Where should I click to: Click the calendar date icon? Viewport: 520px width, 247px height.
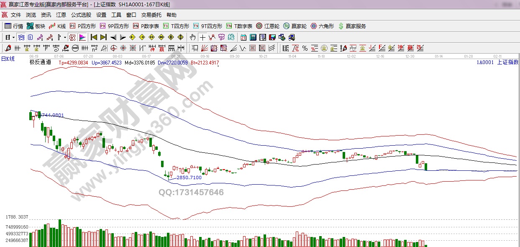pyautogui.click(x=243, y=37)
